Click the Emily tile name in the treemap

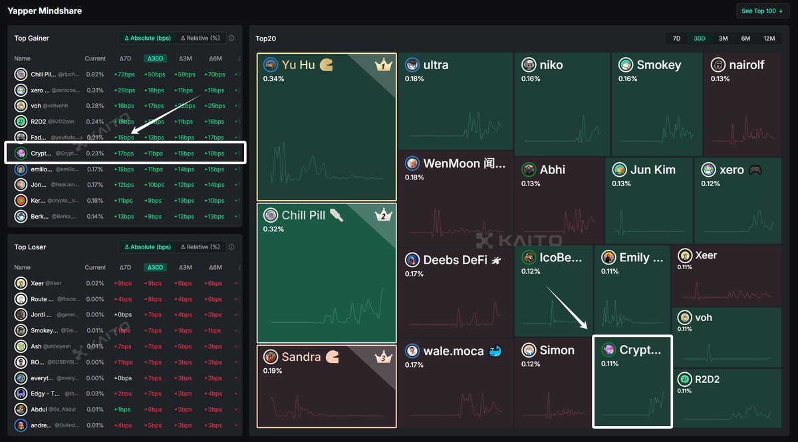[x=642, y=258]
